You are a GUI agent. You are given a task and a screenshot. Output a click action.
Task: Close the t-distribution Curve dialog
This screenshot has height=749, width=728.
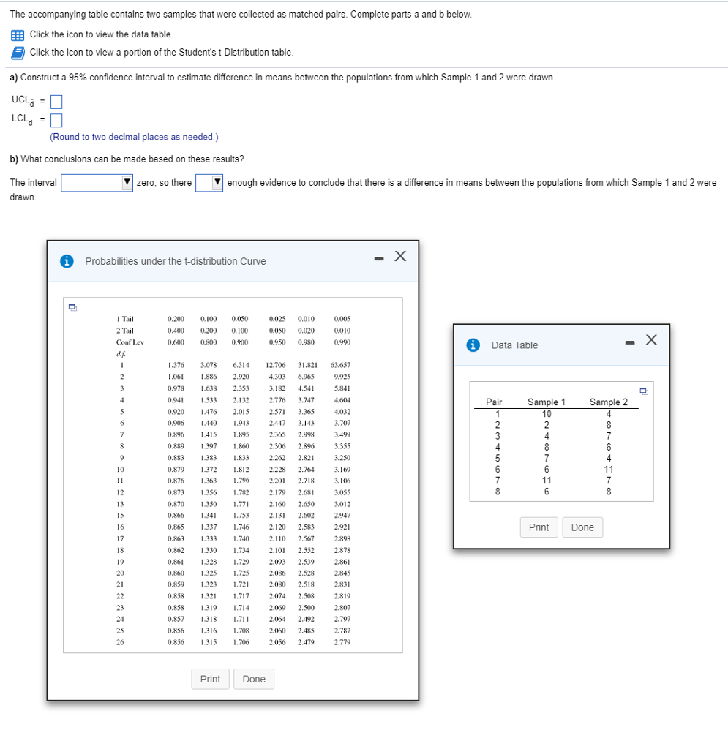tap(400, 257)
